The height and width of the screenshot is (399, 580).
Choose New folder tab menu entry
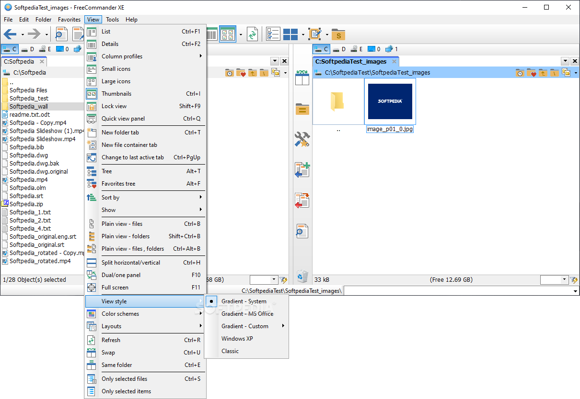tap(145, 133)
